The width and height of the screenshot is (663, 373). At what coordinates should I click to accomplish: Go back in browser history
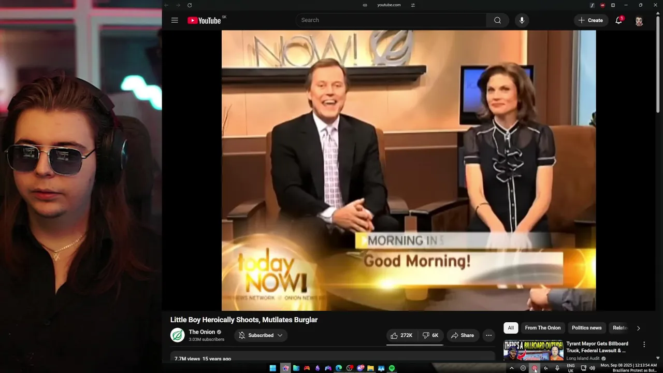point(166,5)
